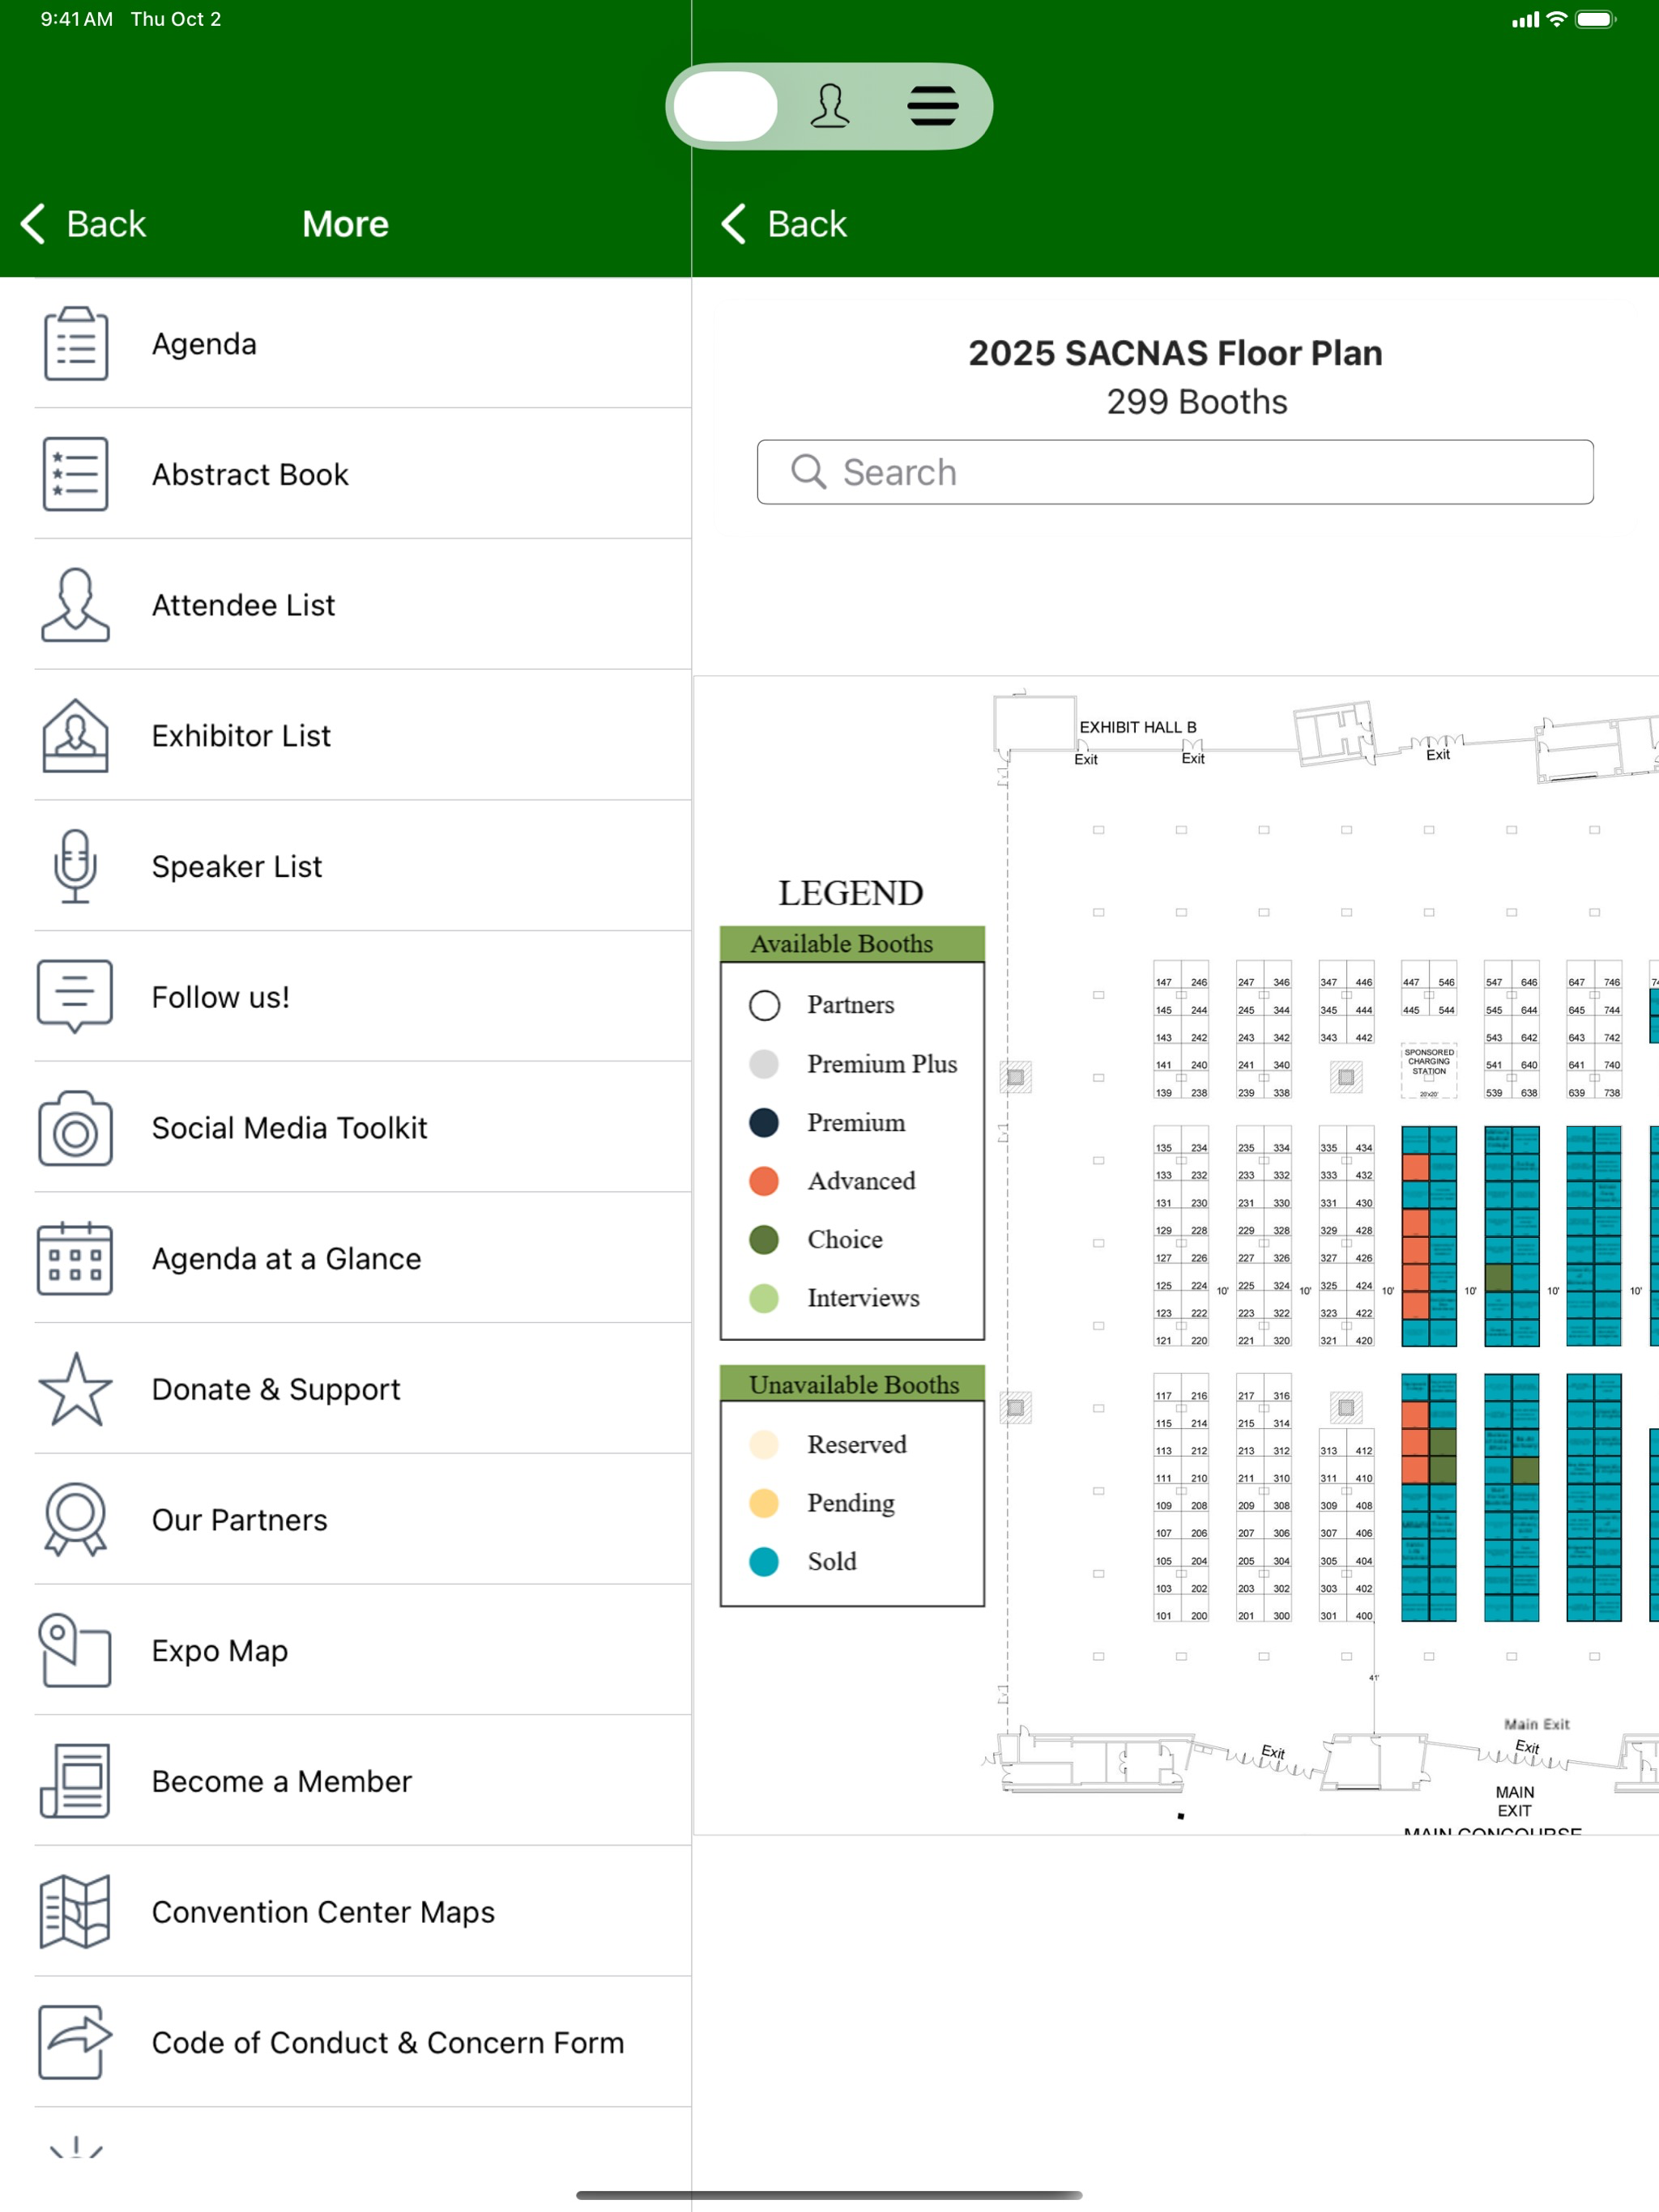
Task: Select the Sponsored Charging Station on map
Action: [x=1429, y=1071]
